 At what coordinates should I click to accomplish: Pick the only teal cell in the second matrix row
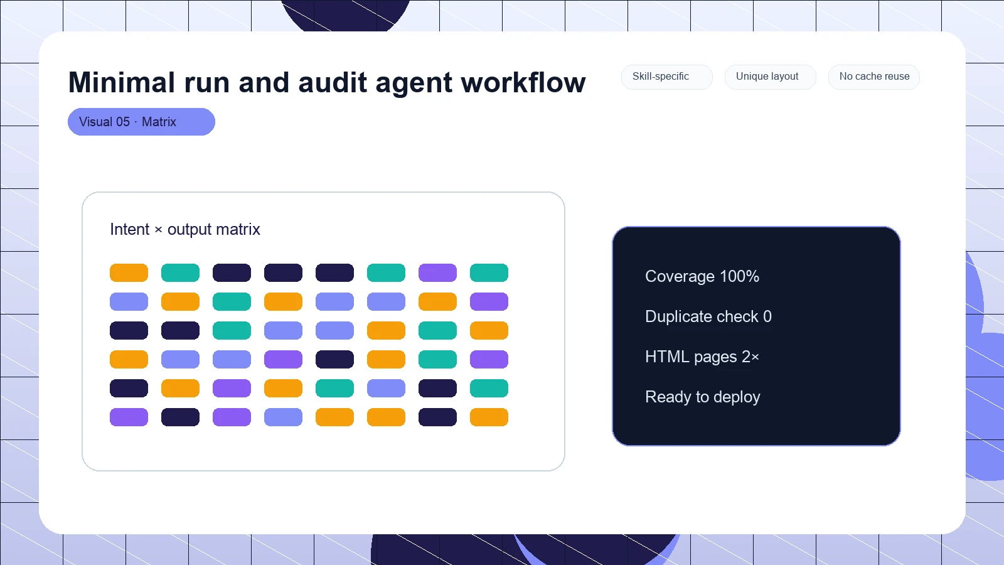click(x=232, y=301)
